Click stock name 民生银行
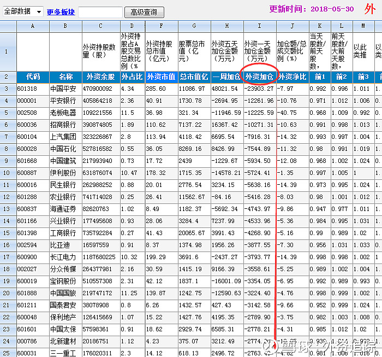 [63, 185]
